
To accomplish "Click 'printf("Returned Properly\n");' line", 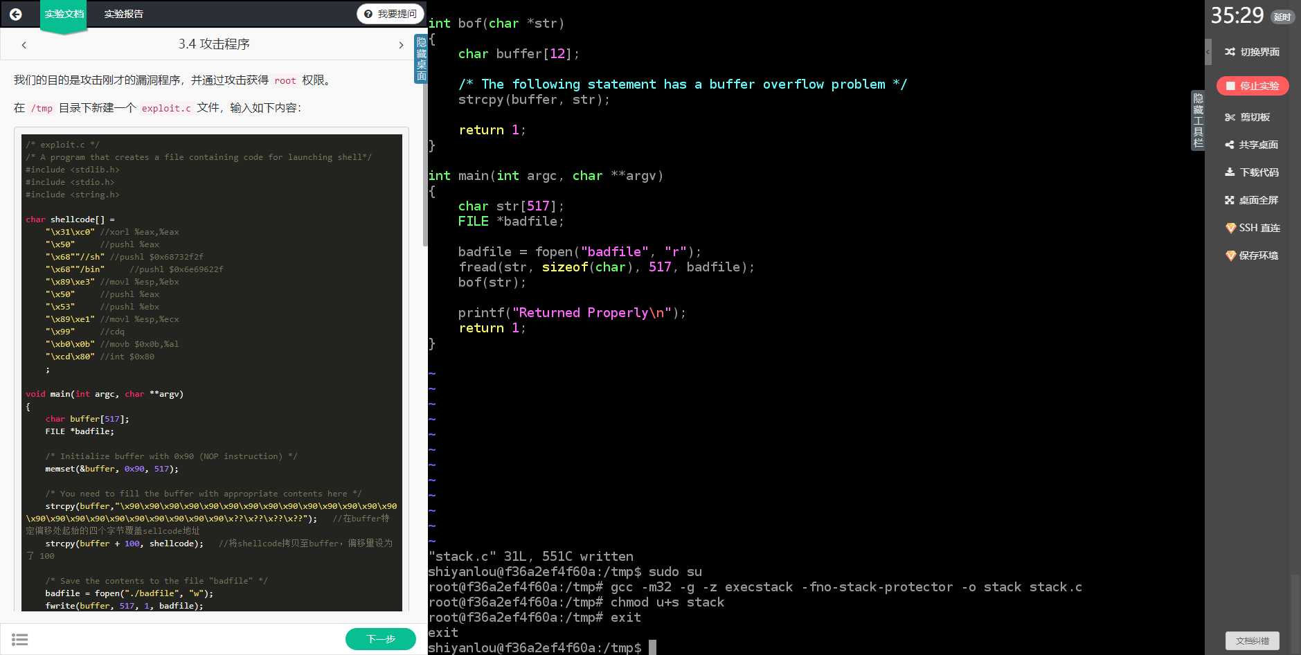I will tap(572, 313).
